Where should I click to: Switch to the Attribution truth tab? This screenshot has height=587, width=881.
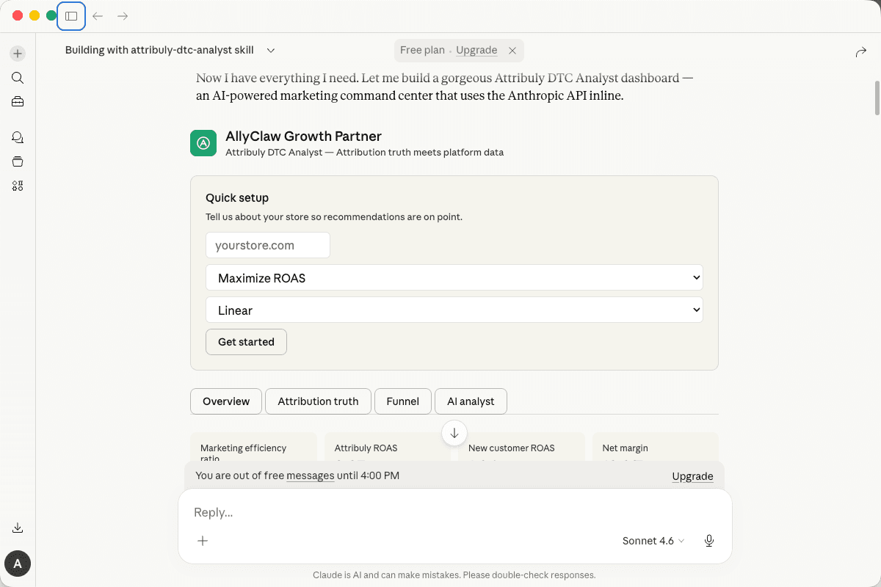318,401
